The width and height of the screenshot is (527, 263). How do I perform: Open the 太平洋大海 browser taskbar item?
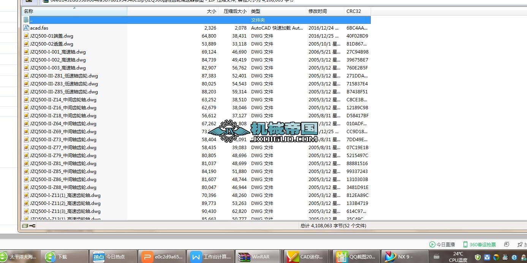click(19, 257)
